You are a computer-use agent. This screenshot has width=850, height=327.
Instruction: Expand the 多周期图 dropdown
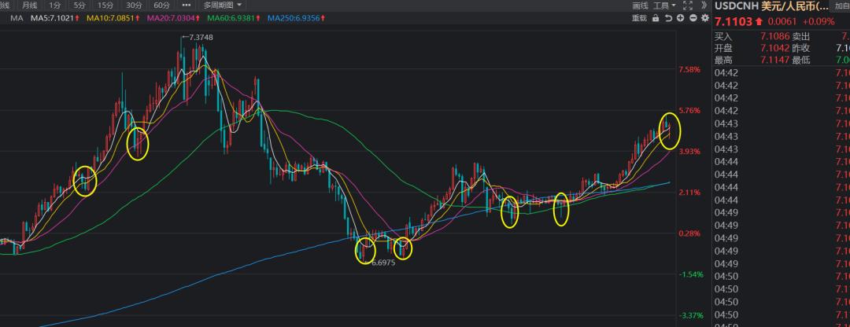223,5
